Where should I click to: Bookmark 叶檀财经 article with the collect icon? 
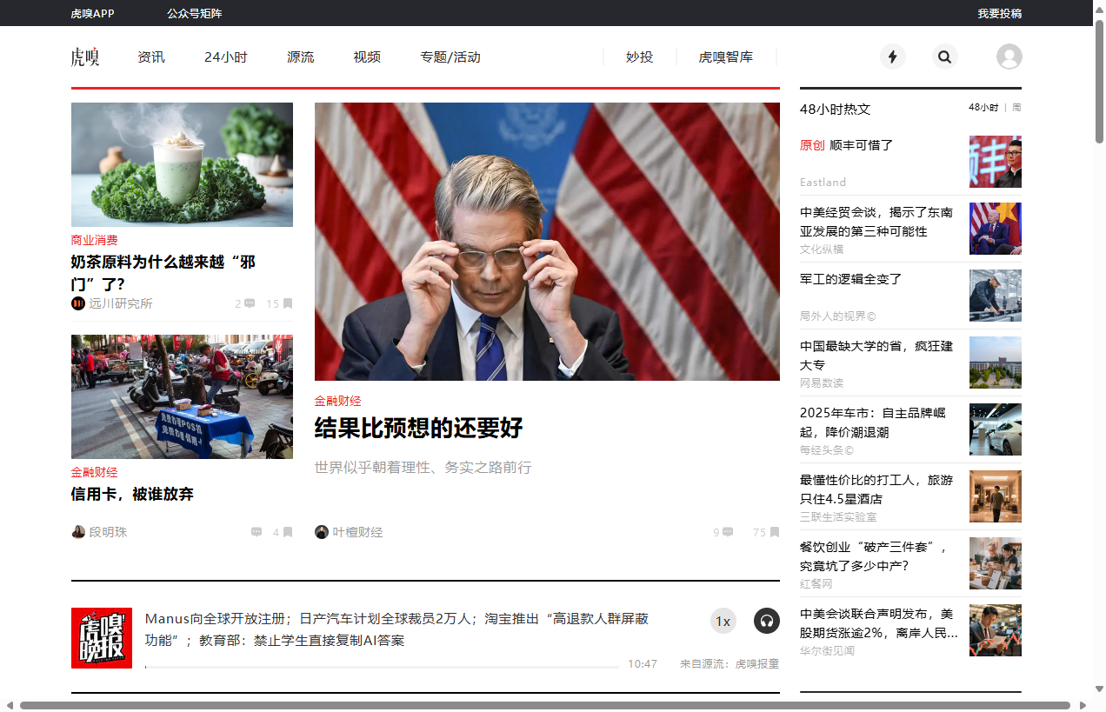pyautogui.click(x=773, y=531)
